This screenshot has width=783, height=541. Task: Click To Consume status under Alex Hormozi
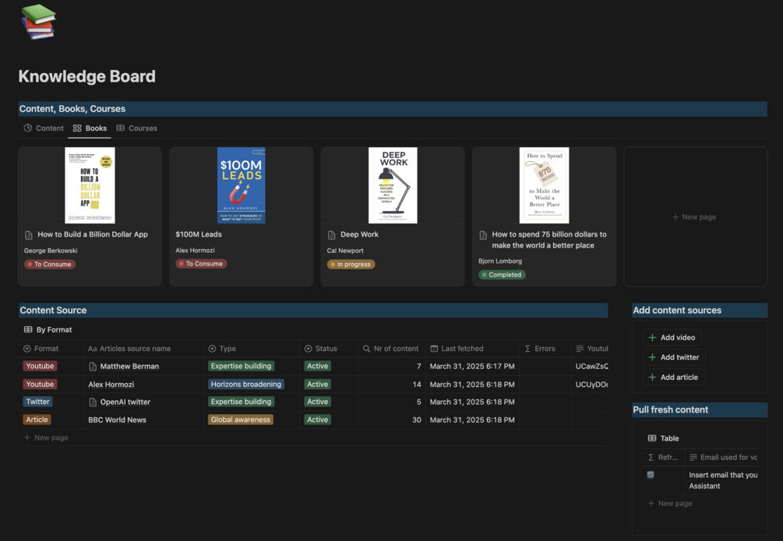point(201,264)
